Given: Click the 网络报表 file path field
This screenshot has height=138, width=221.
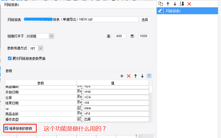Looking at the screenshot, I should 81,19.
